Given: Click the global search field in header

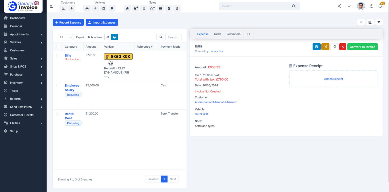Looking at the screenshot, I should click(256, 6).
